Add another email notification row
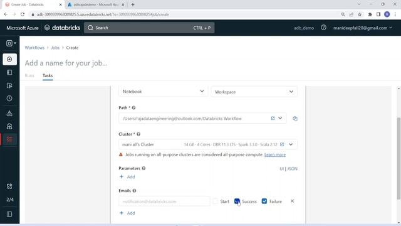 (127, 213)
